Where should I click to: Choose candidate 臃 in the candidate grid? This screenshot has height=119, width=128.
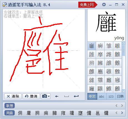tap(100, 63)
